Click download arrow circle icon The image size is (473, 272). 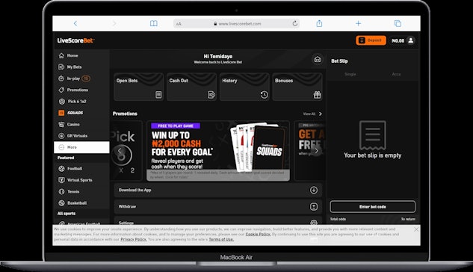pos(314,190)
